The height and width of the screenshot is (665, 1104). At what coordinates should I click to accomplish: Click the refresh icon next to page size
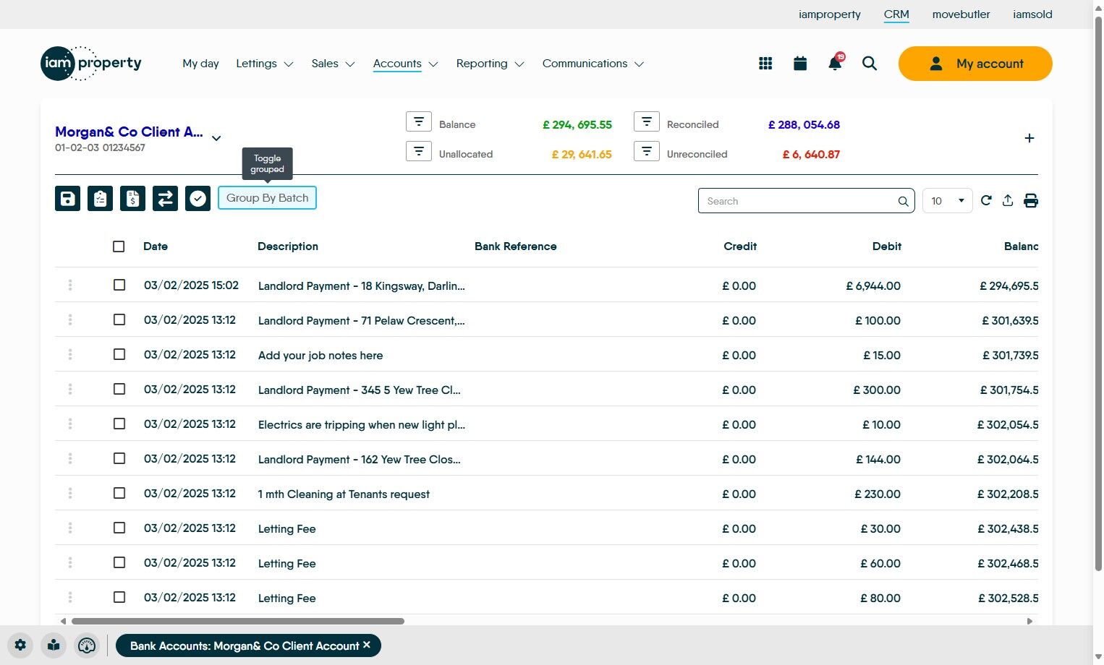(986, 200)
